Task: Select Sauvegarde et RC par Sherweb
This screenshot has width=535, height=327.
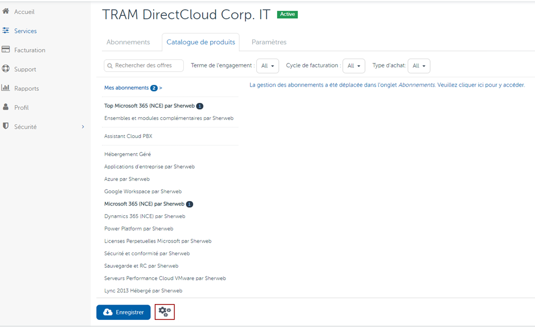Action: click(141, 266)
